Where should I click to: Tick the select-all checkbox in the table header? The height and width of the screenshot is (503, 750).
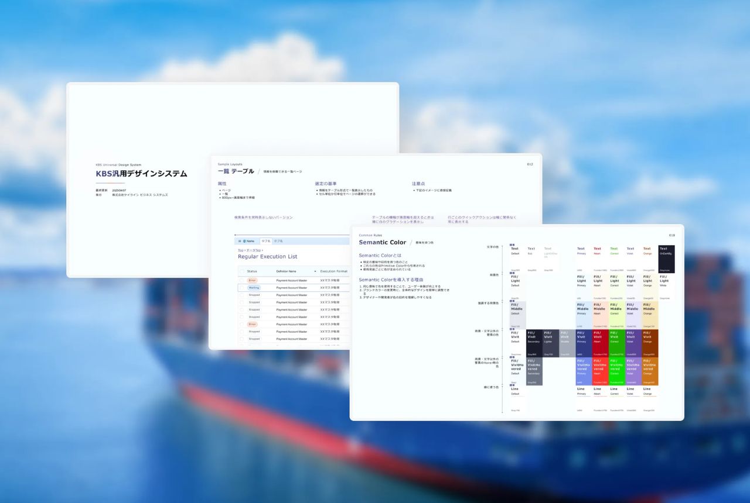[241, 271]
